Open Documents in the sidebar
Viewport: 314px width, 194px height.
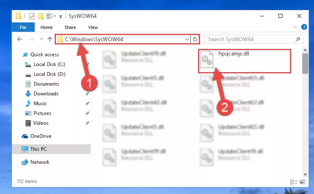(x=46, y=84)
